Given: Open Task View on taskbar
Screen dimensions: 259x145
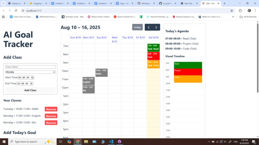Looking at the screenshot, I should coord(61,141).
